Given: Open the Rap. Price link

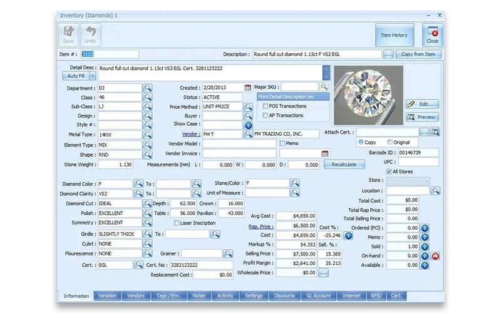Looking at the screenshot, I should (261, 227).
